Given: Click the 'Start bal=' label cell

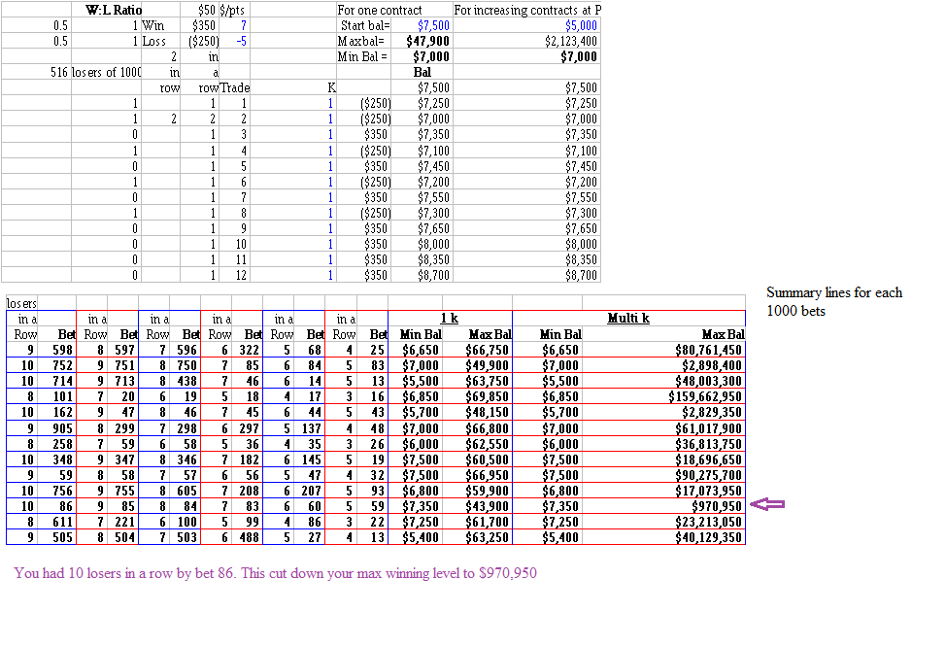Looking at the screenshot, I should [x=364, y=25].
